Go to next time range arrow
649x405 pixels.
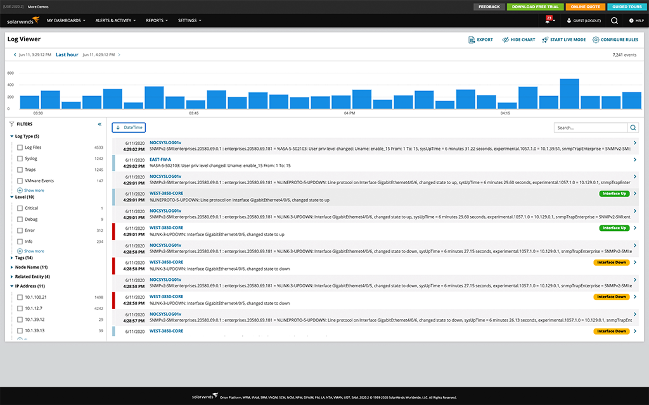tap(119, 54)
